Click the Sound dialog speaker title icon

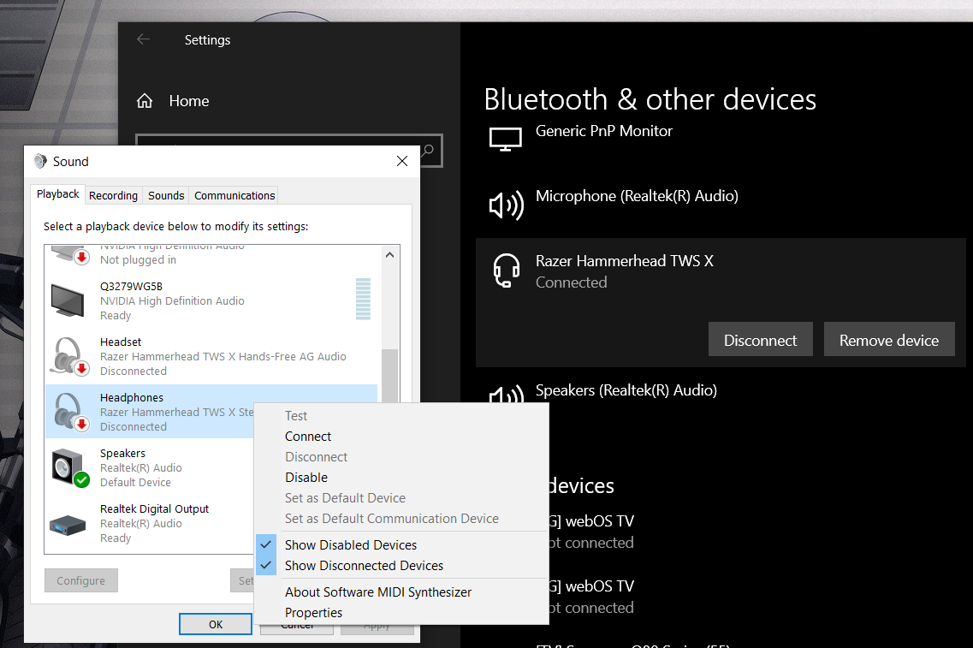40,162
